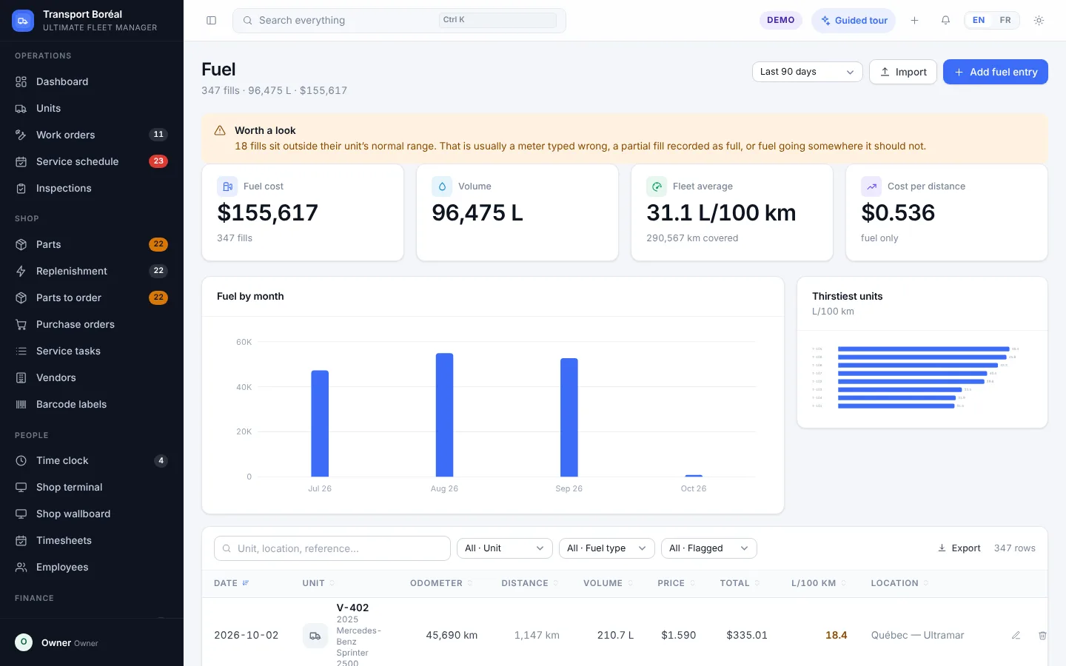The height and width of the screenshot is (666, 1066).
Task: Click the Search everything field
Action: pyautogui.click(x=399, y=21)
